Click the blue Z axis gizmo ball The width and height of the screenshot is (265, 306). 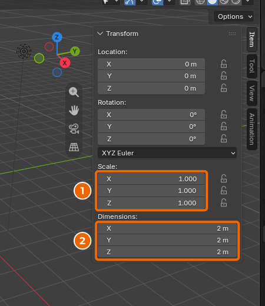(57, 37)
